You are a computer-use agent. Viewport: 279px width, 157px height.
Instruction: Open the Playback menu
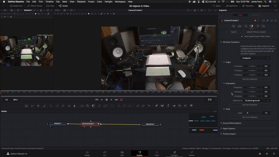point(81,2)
